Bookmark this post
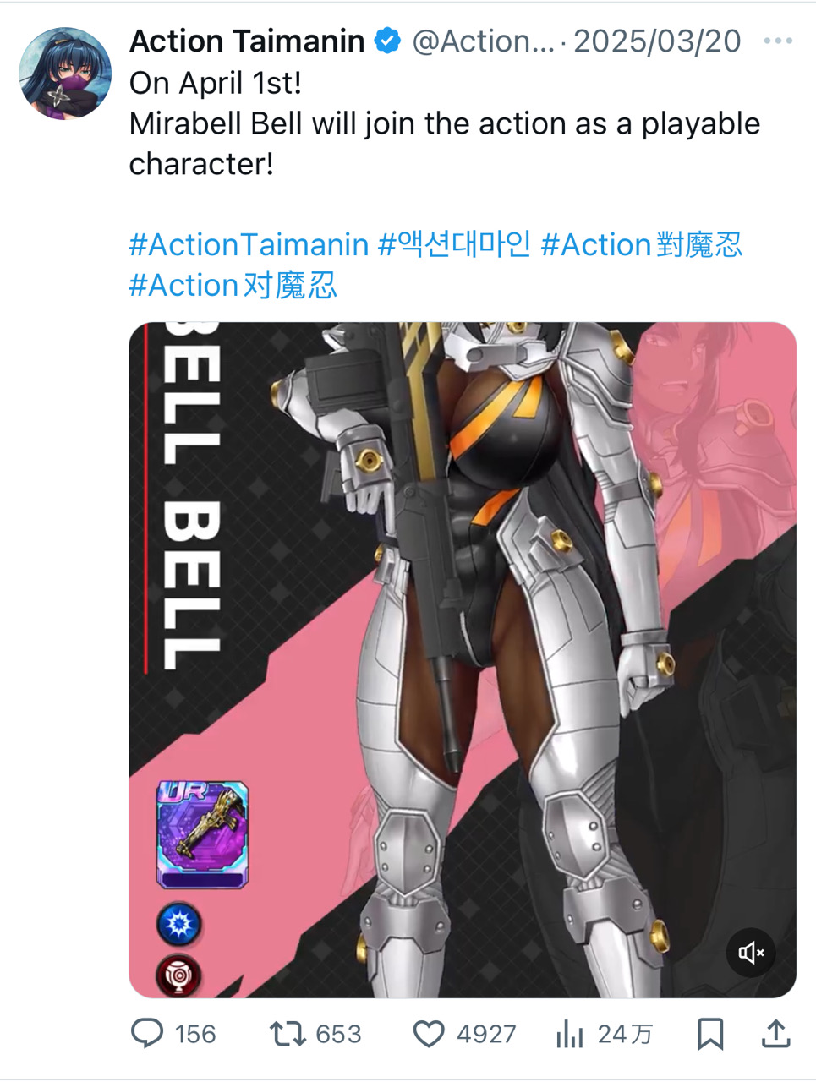The width and height of the screenshot is (816, 1082). point(709,1034)
